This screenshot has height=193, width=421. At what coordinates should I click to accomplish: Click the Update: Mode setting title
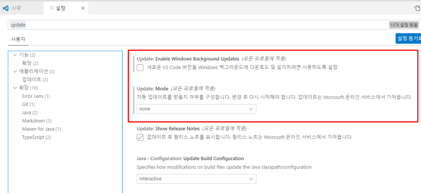tap(152, 88)
